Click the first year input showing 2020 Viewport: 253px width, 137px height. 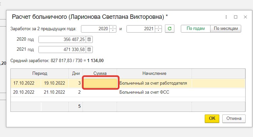pos(95,29)
